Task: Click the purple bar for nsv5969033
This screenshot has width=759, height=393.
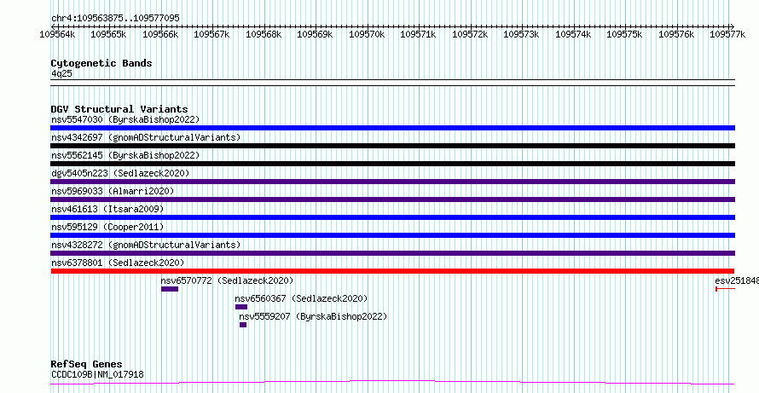Action: click(392, 199)
